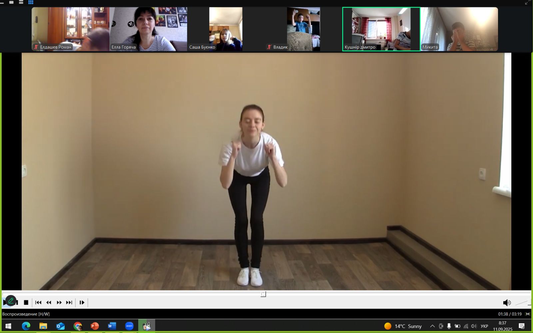The image size is (533, 333).
Task: Select Елла Горяча's video thumbnail
Action: (148, 29)
